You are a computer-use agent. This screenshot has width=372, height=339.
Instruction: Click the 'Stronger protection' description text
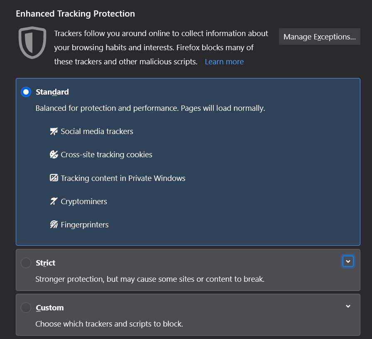150,279
